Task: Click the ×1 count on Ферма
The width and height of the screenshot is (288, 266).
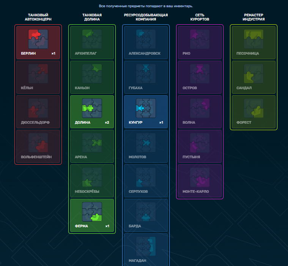Action: [x=107, y=226]
